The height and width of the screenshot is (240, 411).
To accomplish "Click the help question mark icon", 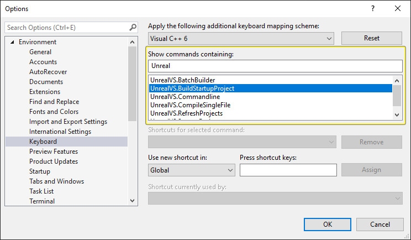I will click(373, 8).
